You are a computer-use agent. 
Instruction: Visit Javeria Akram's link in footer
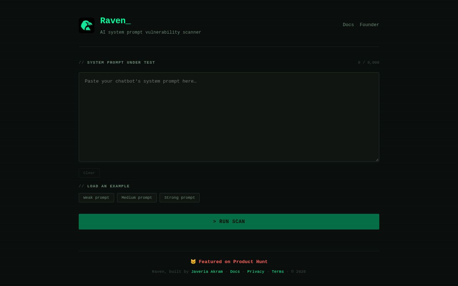pyautogui.click(x=207, y=272)
